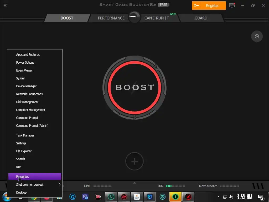Click the FREE edition badge
The width and height of the screenshot is (269, 202).
[x=163, y=5]
